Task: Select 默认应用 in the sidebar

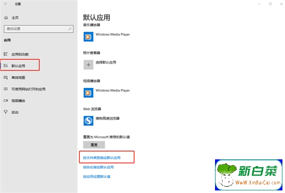Action: click(18, 66)
